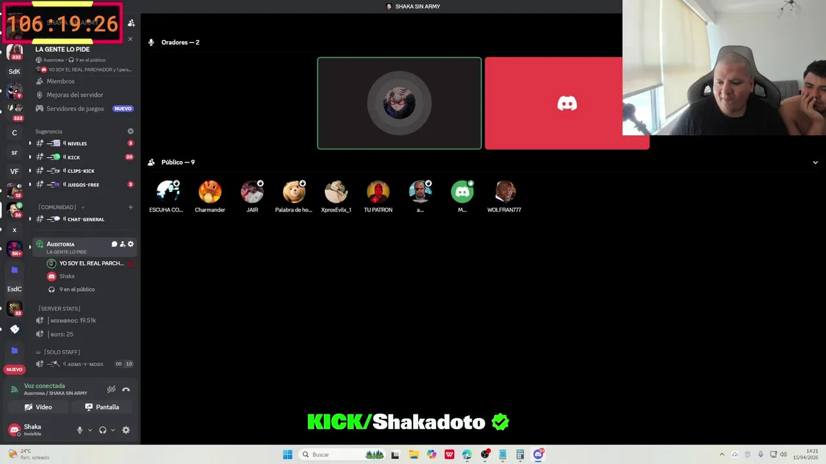Select the speaker tile with anime avatar
Viewport: 826px width, 464px height.
(399, 103)
